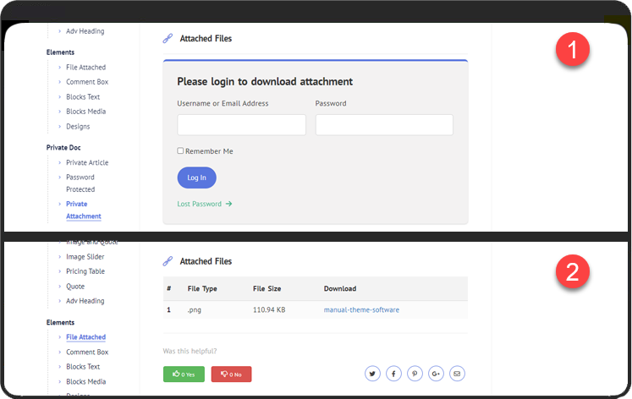Focus the Username or Email Address field
632x399 pixels.
point(241,125)
